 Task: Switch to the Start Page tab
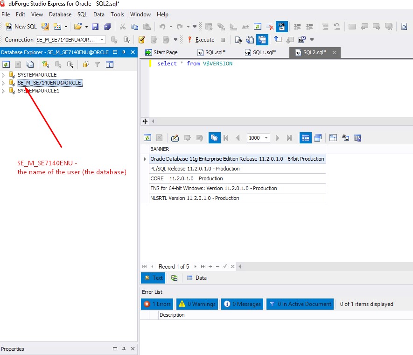click(x=161, y=52)
